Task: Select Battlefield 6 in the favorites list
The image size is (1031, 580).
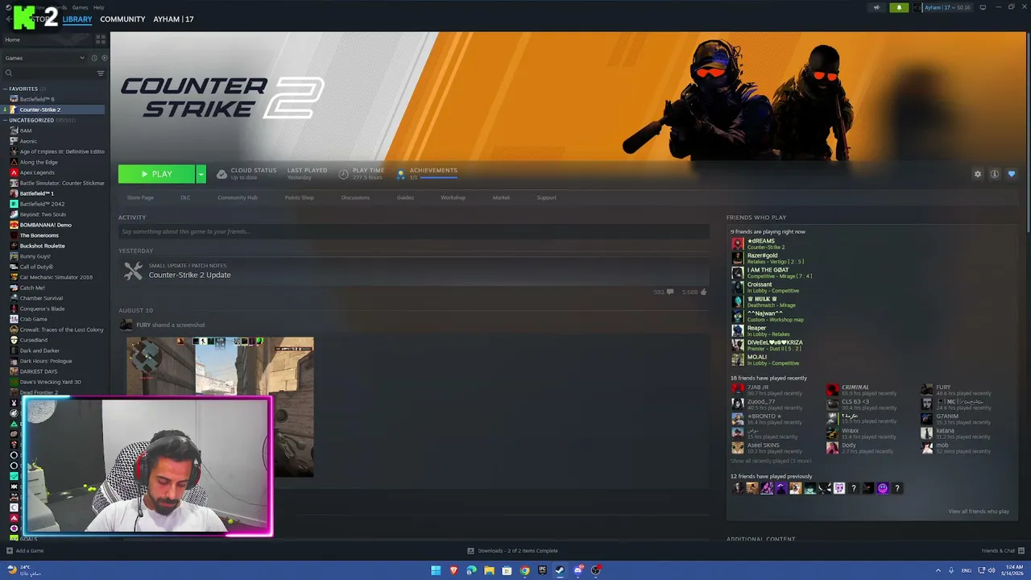Action: tap(37, 99)
